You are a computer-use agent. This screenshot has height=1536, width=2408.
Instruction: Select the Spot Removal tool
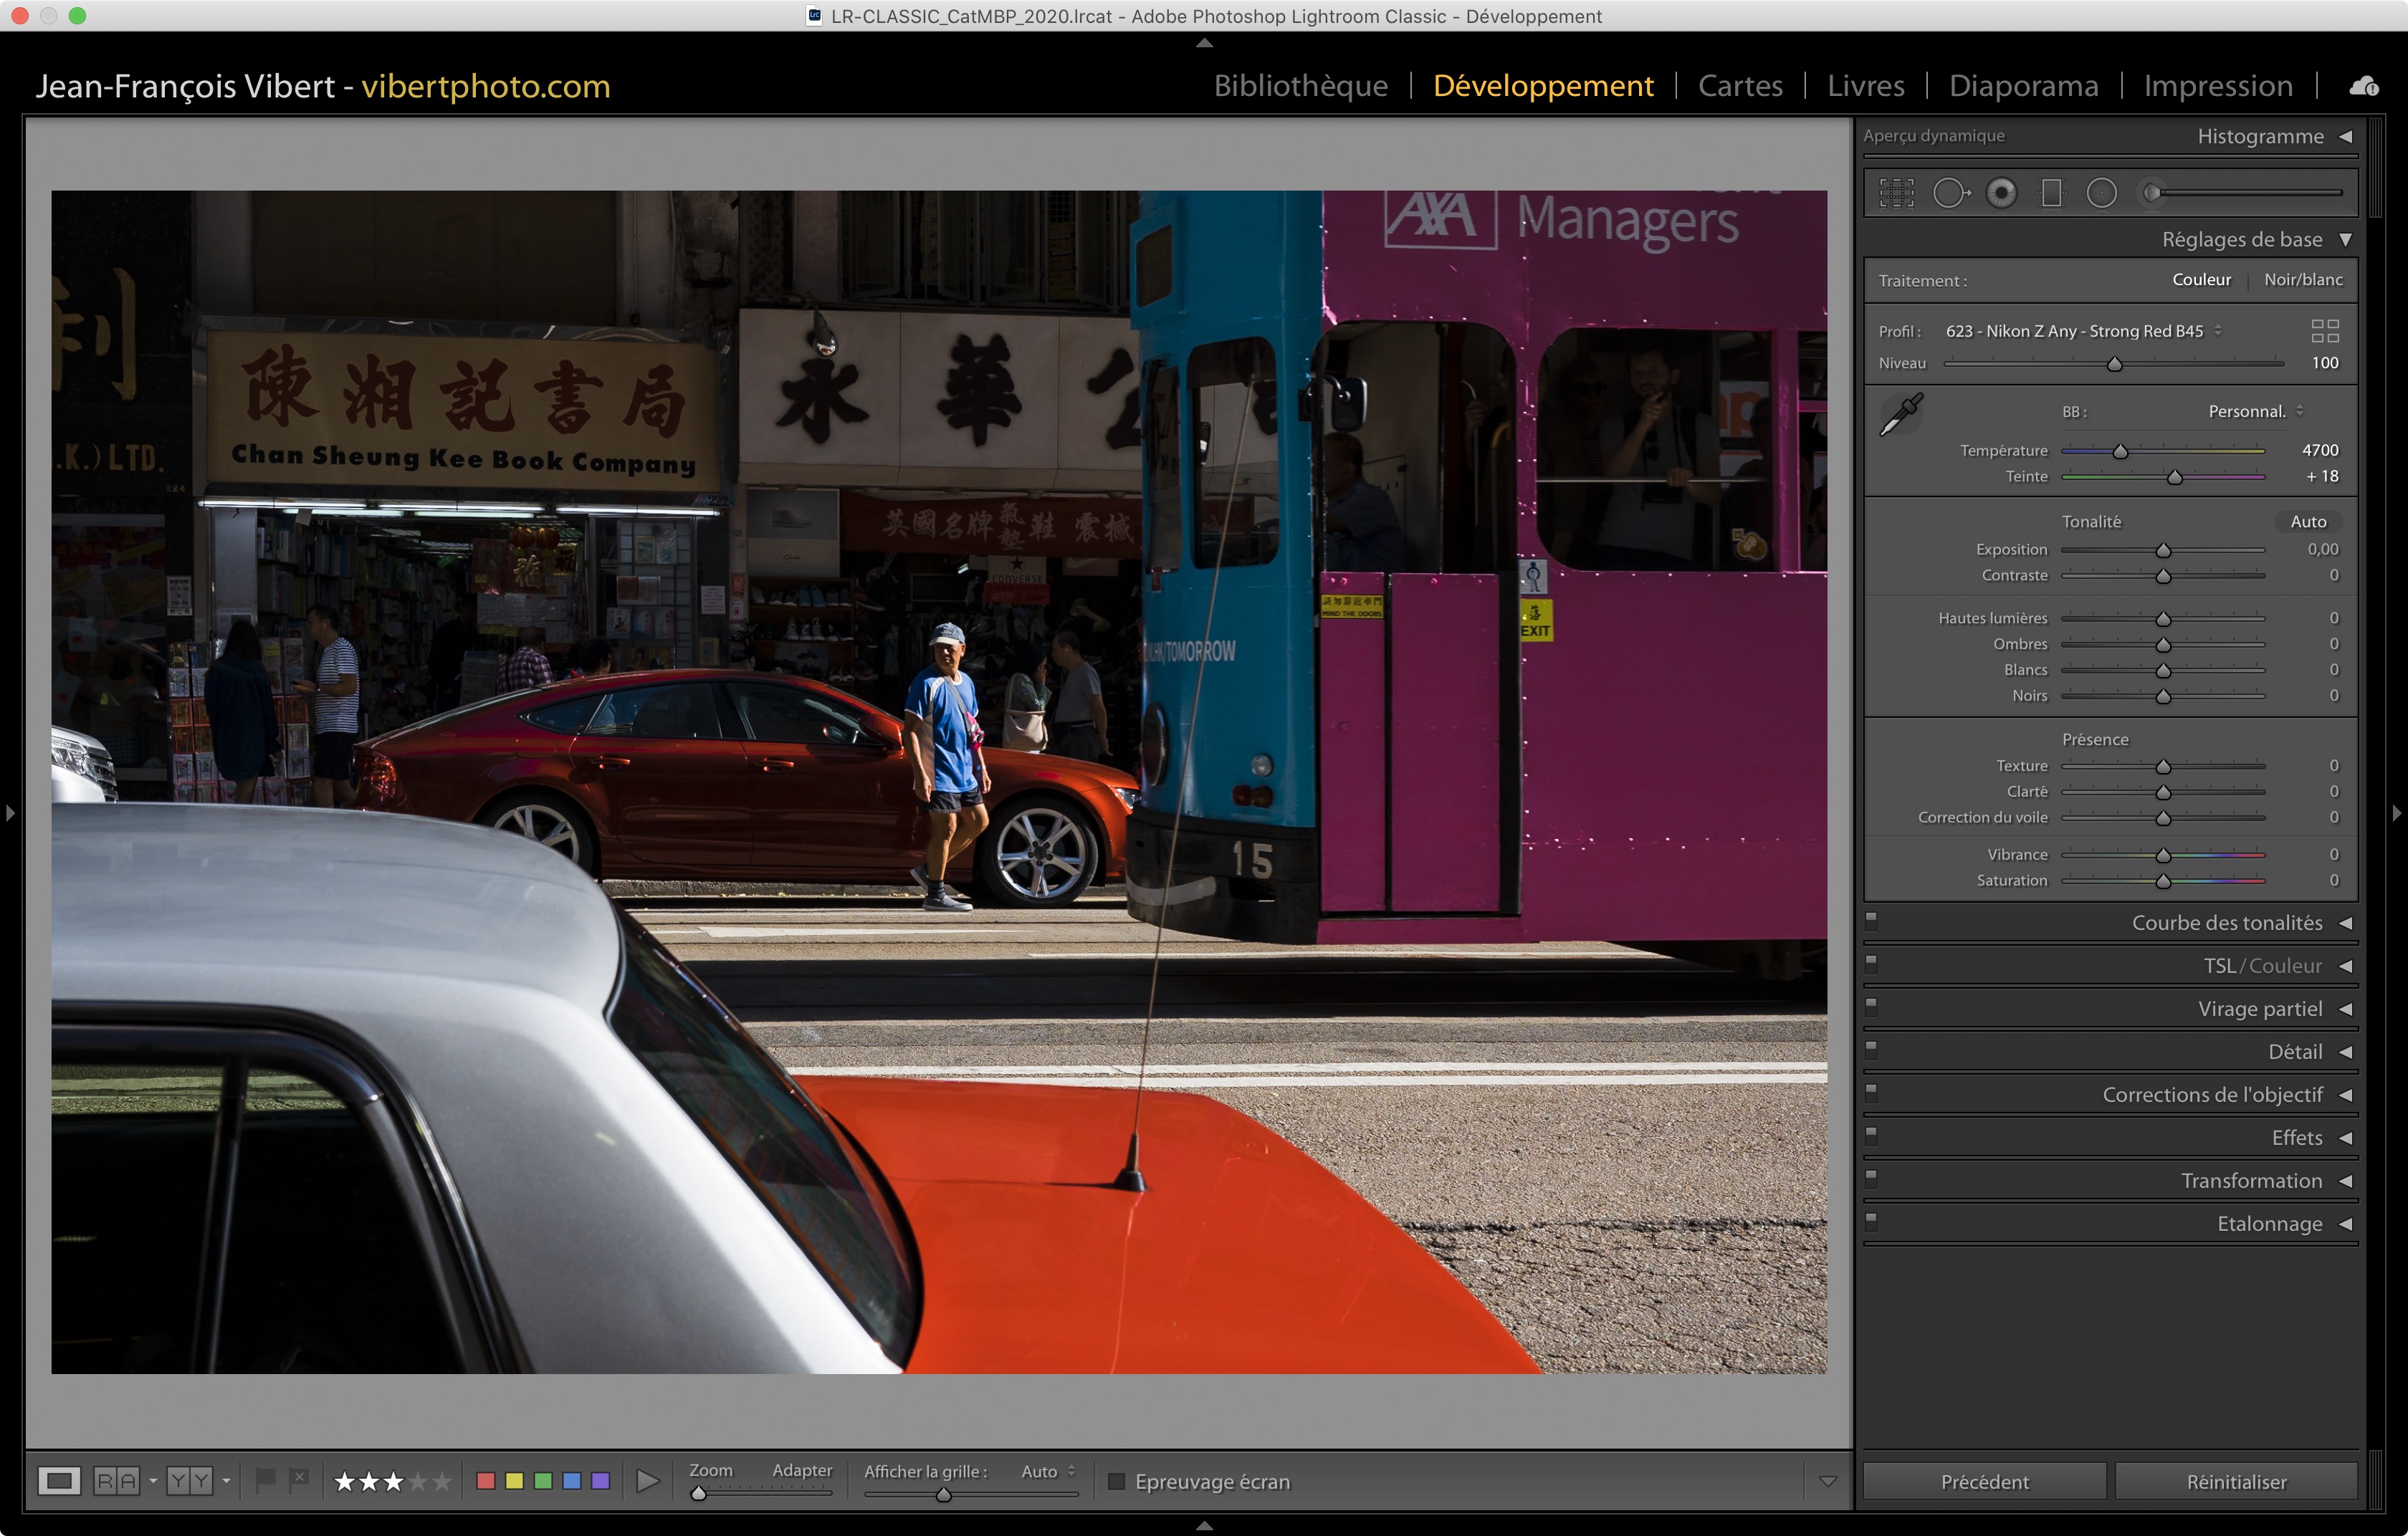pyautogui.click(x=1949, y=193)
